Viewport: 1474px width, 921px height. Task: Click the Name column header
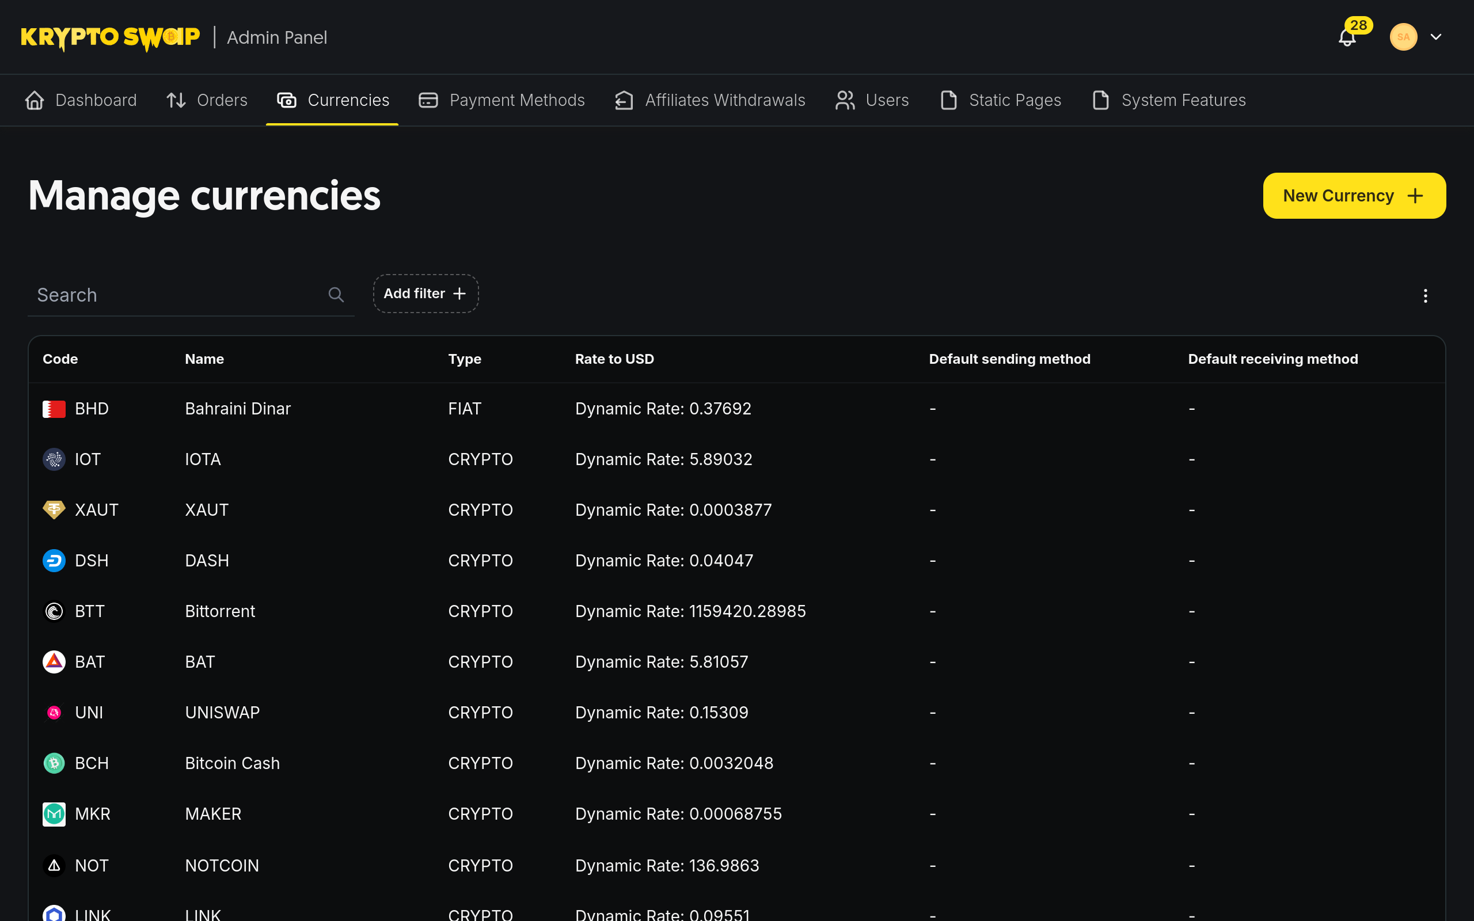coord(204,359)
